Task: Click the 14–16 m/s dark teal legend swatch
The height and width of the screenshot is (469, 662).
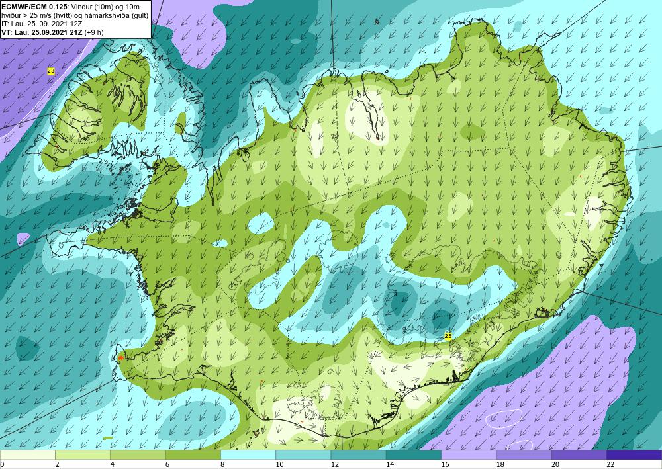Action: click(x=414, y=455)
